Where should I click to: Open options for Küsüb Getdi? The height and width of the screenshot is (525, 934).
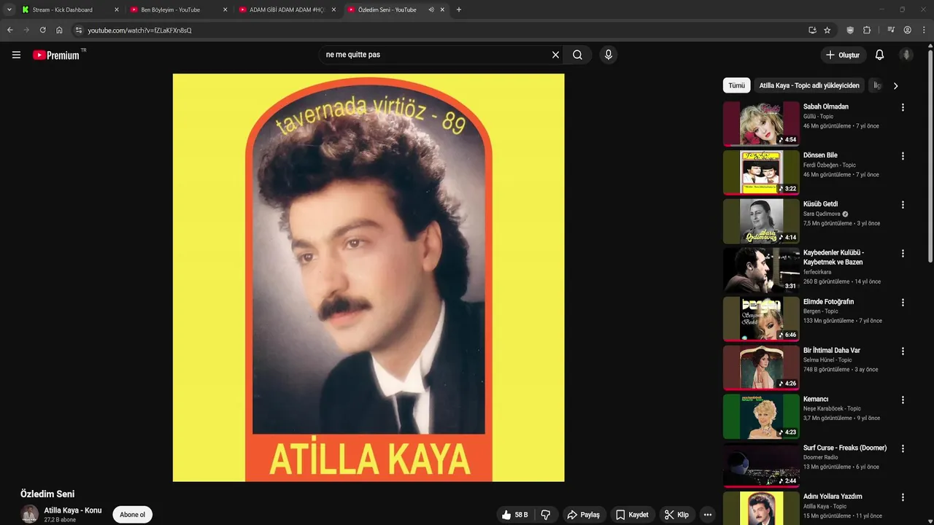coord(903,205)
